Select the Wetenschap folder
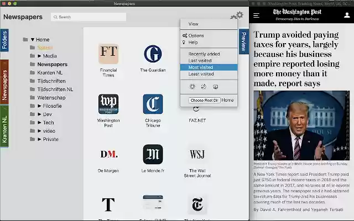This screenshot has height=221, width=354. click(x=51, y=97)
